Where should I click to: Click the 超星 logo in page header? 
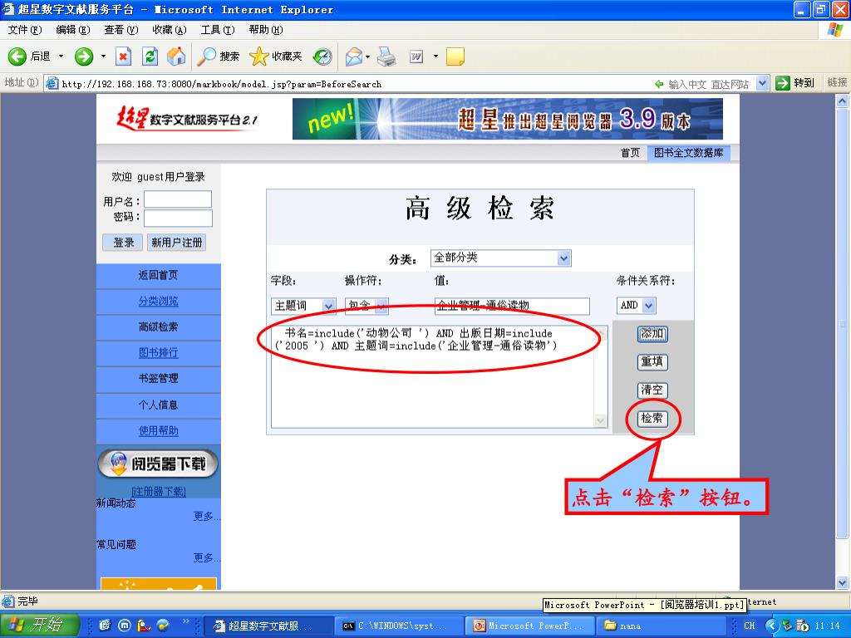pos(187,117)
